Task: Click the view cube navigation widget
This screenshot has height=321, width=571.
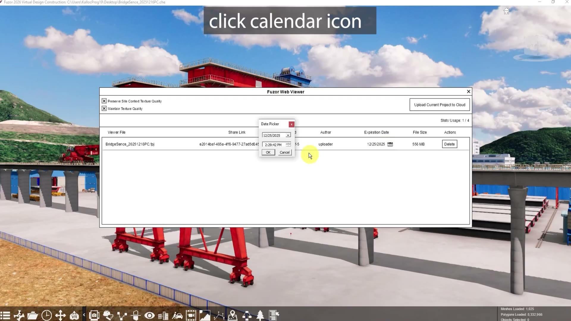Action: click(536, 48)
